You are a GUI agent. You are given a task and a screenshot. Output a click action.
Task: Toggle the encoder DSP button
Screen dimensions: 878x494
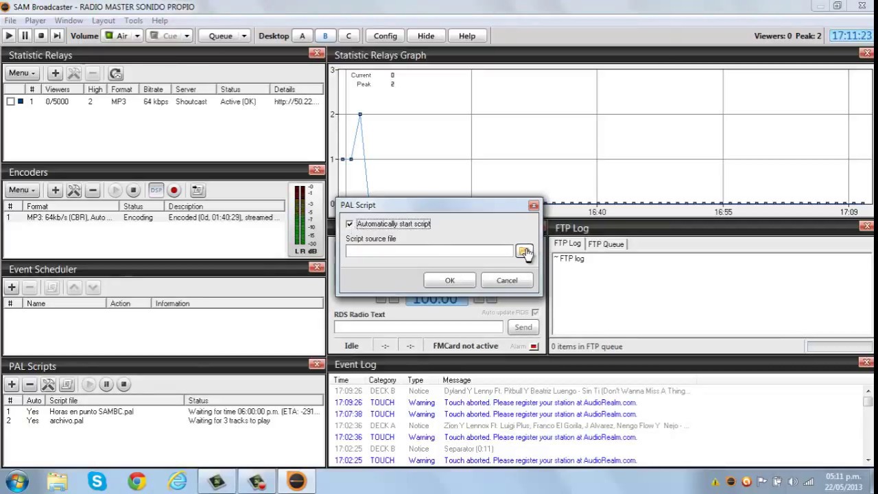[x=156, y=190]
